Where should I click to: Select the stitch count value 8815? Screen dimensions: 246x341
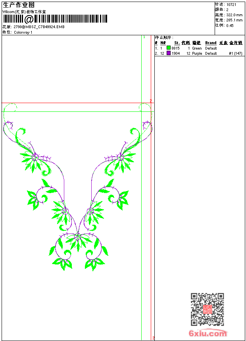[x=175, y=48]
